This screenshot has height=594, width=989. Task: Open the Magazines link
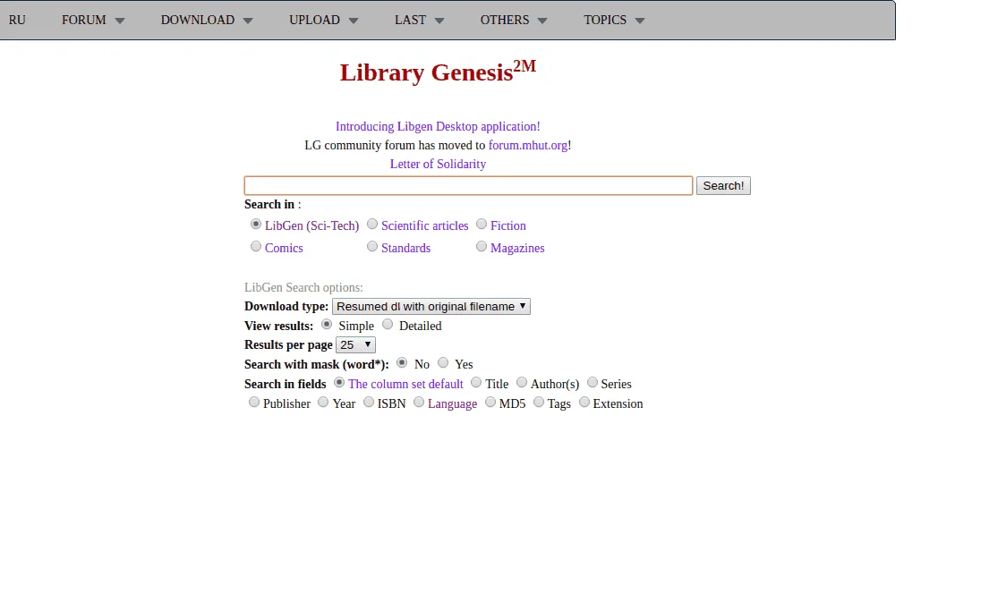517,249
